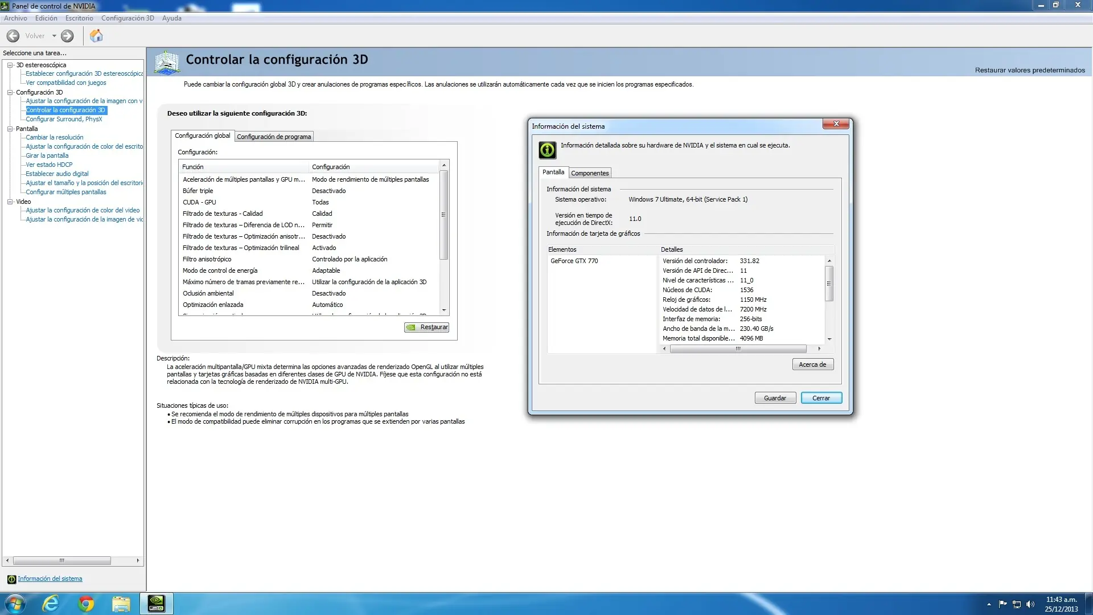Click Restaurar valores predeterminados link
The height and width of the screenshot is (615, 1093).
(x=1030, y=71)
